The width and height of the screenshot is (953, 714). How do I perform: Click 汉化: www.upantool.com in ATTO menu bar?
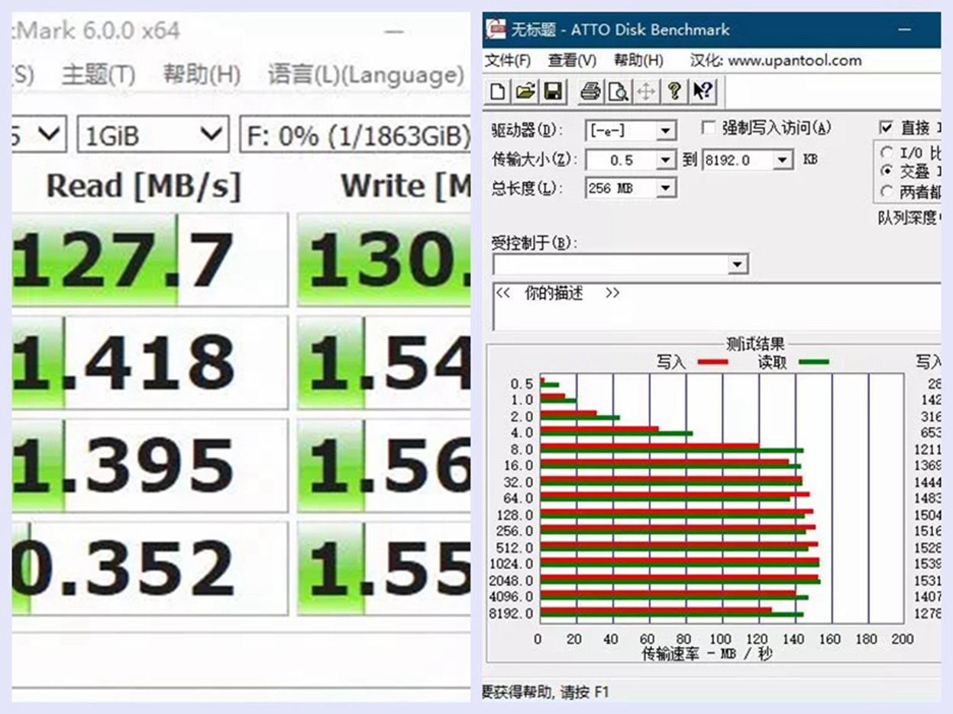point(776,60)
